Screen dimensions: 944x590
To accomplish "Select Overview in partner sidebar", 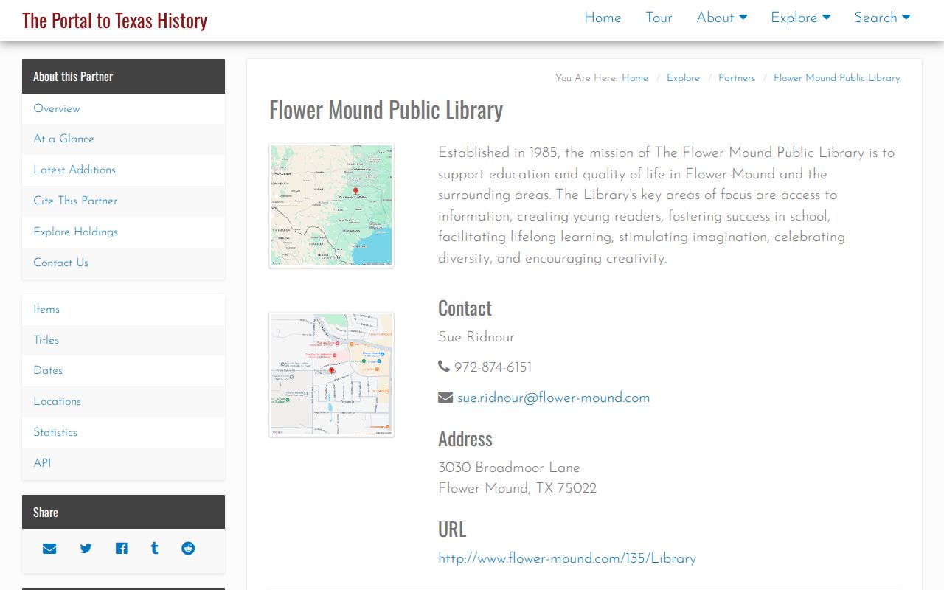I will [x=123, y=108].
